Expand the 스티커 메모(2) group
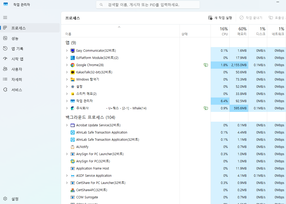Screen dimensions: 286x204 [67, 94]
